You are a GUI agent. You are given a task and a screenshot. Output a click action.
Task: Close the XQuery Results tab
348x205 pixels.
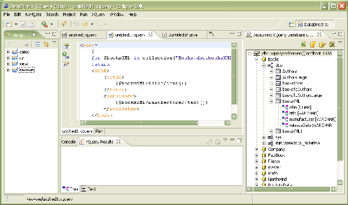point(119,141)
